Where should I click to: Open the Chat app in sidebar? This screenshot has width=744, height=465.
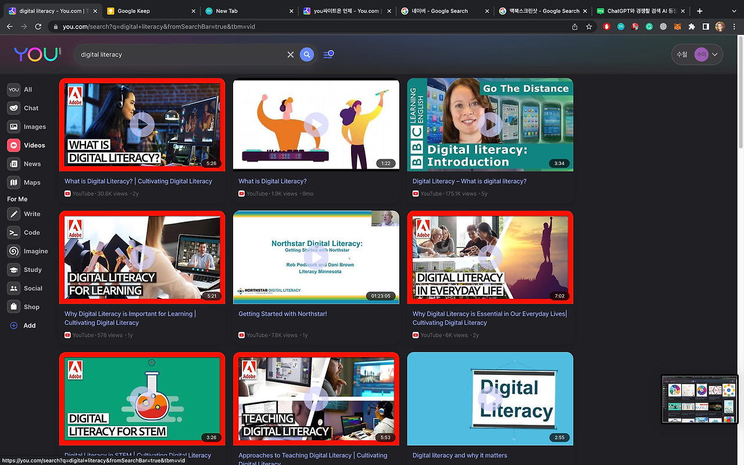[x=23, y=108]
